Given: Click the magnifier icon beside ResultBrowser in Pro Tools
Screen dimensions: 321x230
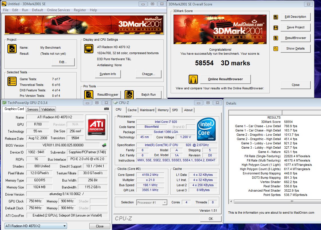Looking at the screenshot, I should point(89,95).
